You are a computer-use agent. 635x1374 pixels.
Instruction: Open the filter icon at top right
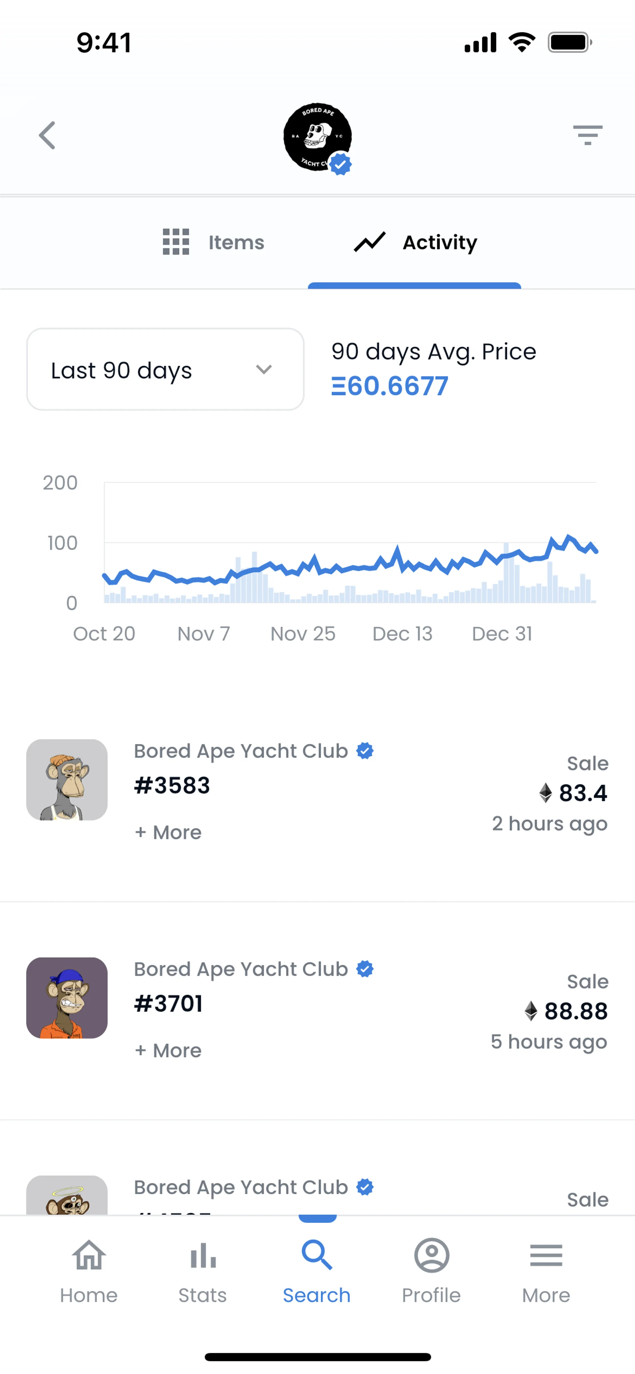coord(587,135)
